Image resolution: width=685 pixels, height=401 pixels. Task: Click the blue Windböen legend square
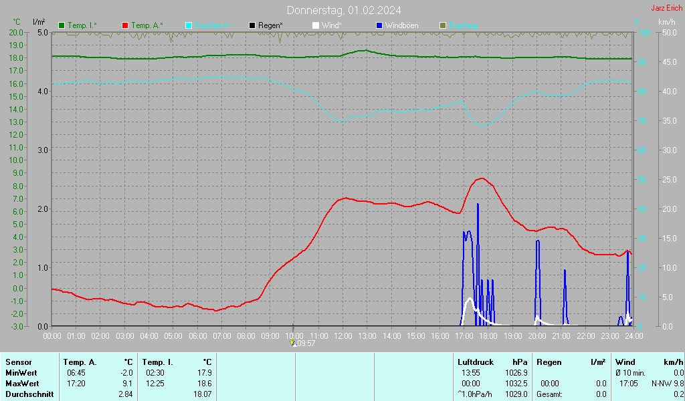[379, 25]
